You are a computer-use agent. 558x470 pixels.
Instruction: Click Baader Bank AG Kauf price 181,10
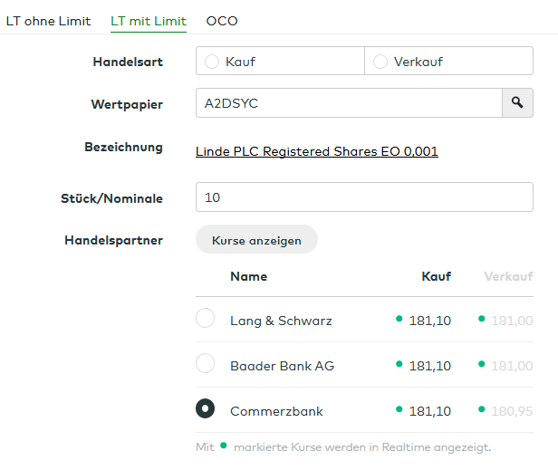coord(429,366)
